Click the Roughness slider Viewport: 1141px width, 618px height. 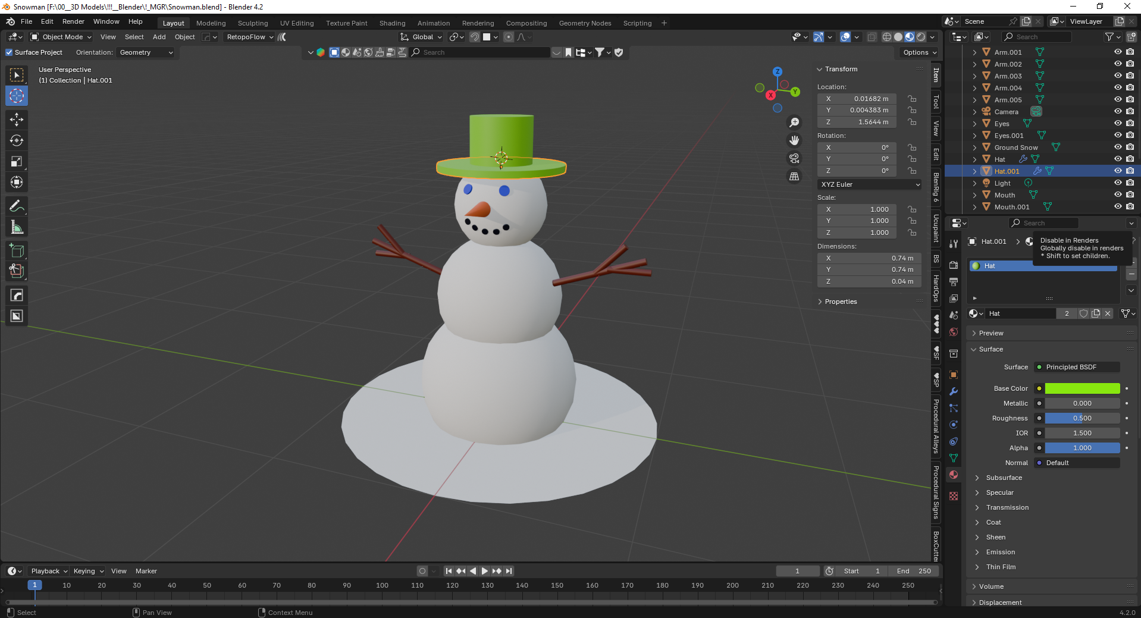1083,418
